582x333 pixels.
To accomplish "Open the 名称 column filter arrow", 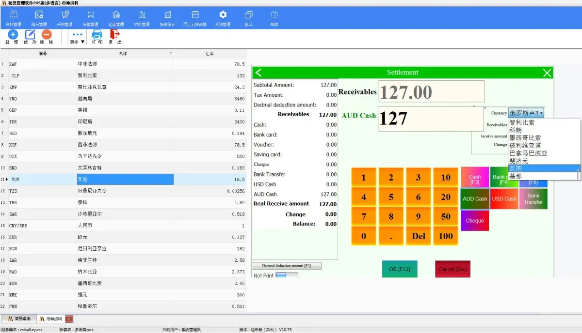I will point(170,53).
